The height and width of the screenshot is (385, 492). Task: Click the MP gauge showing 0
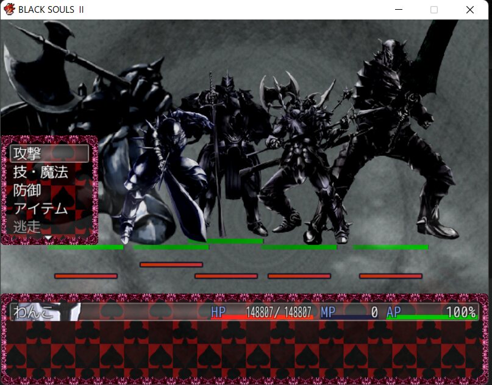coord(349,313)
